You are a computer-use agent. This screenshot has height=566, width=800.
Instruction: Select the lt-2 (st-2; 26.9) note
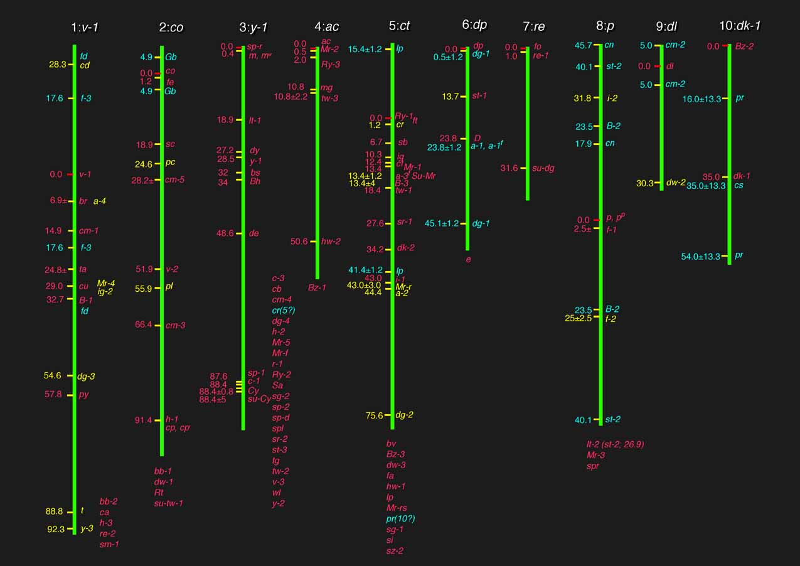click(x=615, y=444)
